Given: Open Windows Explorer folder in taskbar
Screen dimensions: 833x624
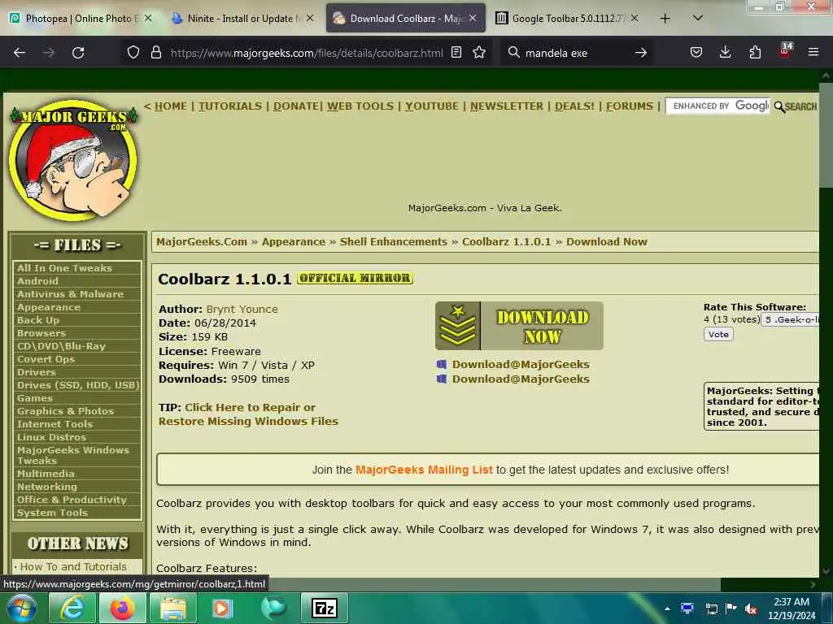Looking at the screenshot, I should point(173,608).
